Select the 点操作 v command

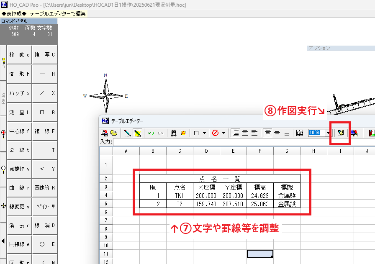click(x=19, y=169)
